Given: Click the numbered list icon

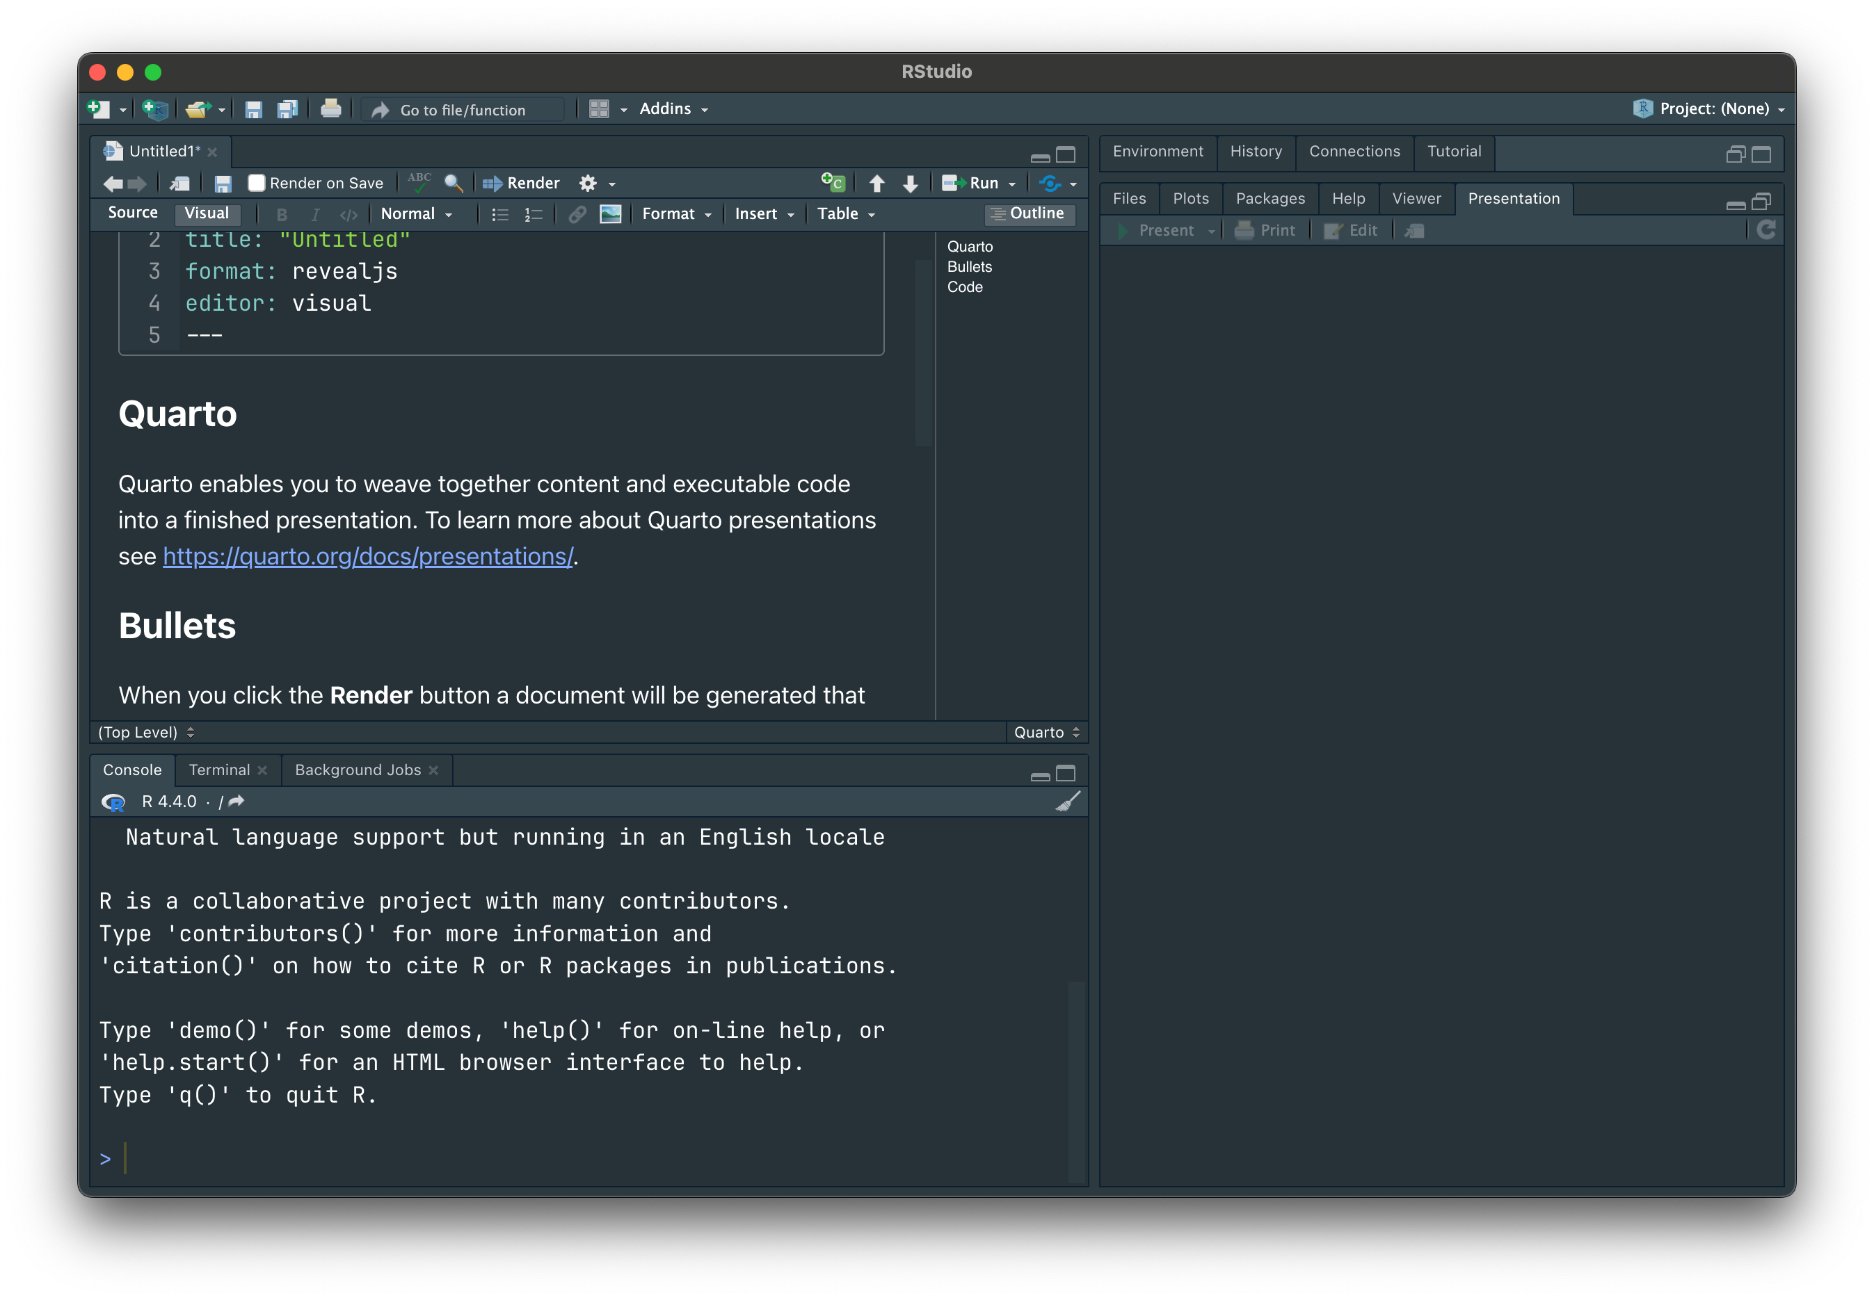Looking at the screenshot, I should [x=533, y=214].
